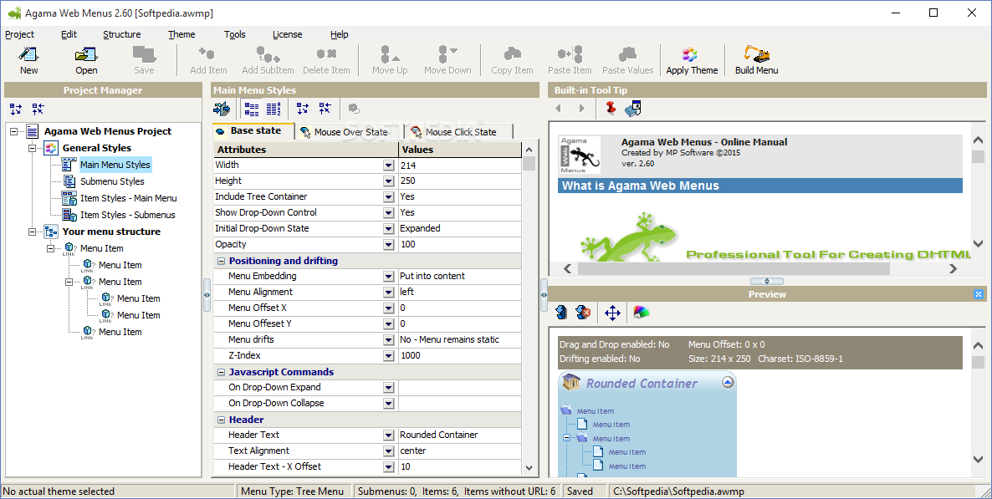Select Main Menu Styles in the tree
The width and height of the screenshot is (992, 499).
tap(115, 165)
